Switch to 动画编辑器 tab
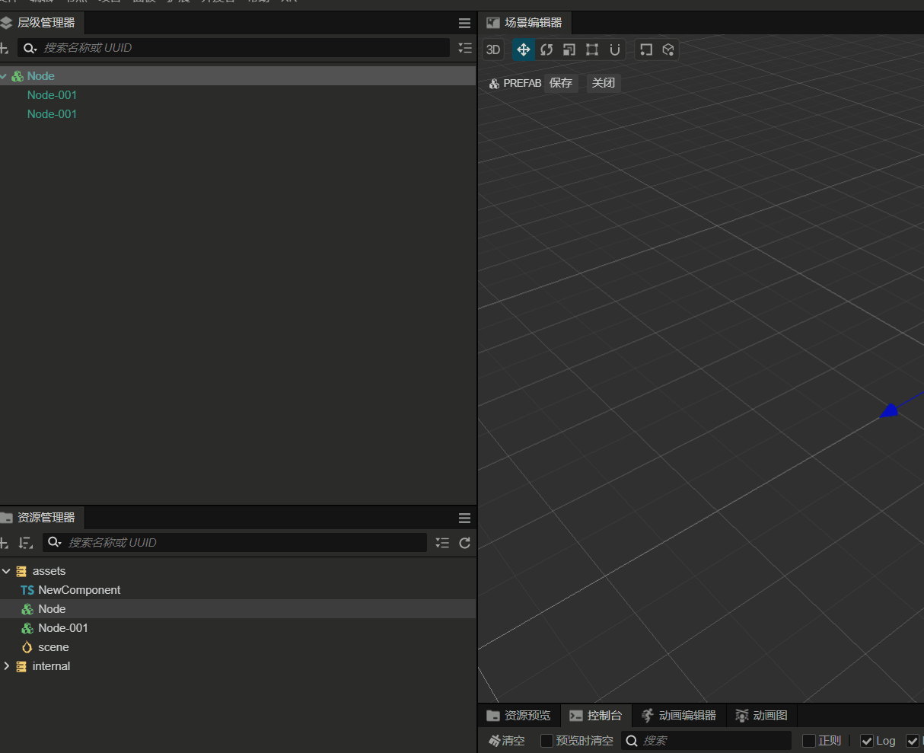This screenshot has width=924, height=753. [679, 716]
